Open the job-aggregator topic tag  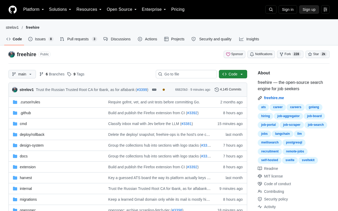(x=288, y=116)
